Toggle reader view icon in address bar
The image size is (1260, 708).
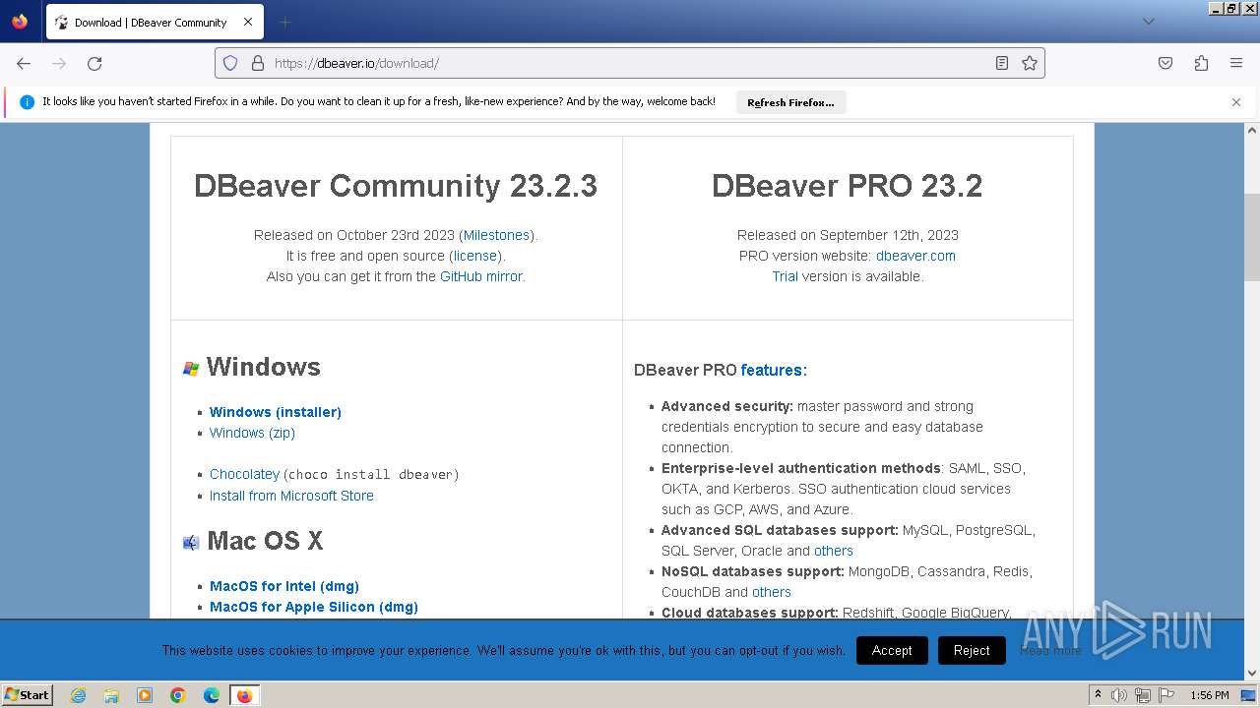coord(1002,63)
